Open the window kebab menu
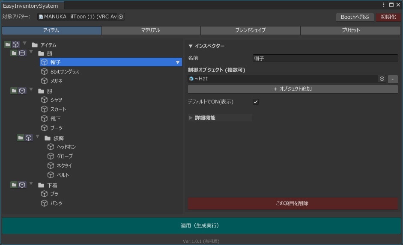Screen dimensions: 403x245 click(384, 5)
